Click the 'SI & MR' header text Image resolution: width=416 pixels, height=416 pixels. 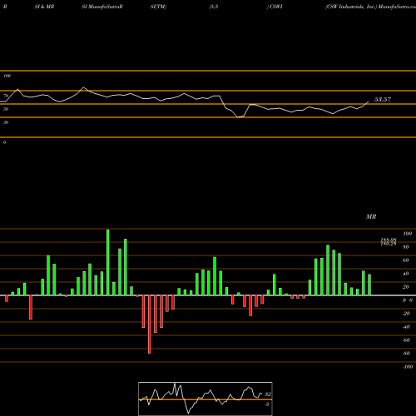point(44,7)
